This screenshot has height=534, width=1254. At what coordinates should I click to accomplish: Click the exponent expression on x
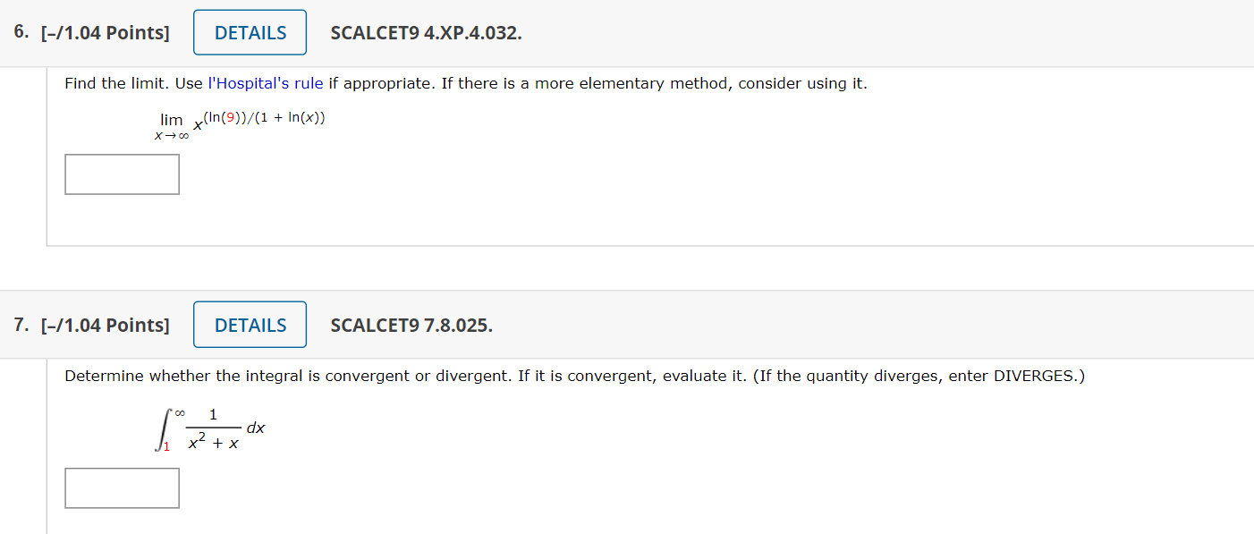tap(264, 116)
